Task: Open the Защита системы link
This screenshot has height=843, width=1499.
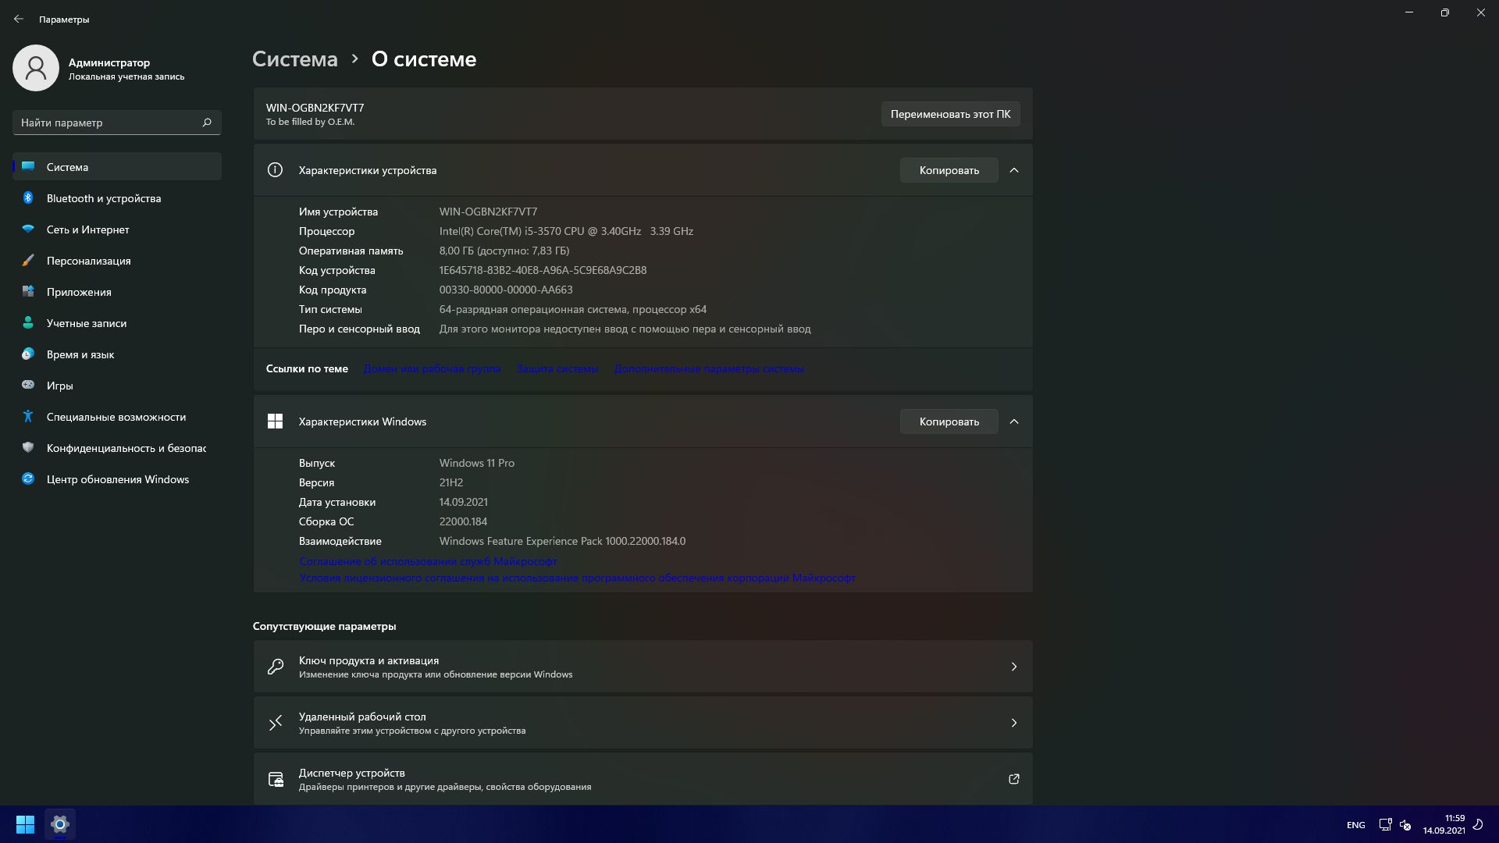Action: pos(557,368)
